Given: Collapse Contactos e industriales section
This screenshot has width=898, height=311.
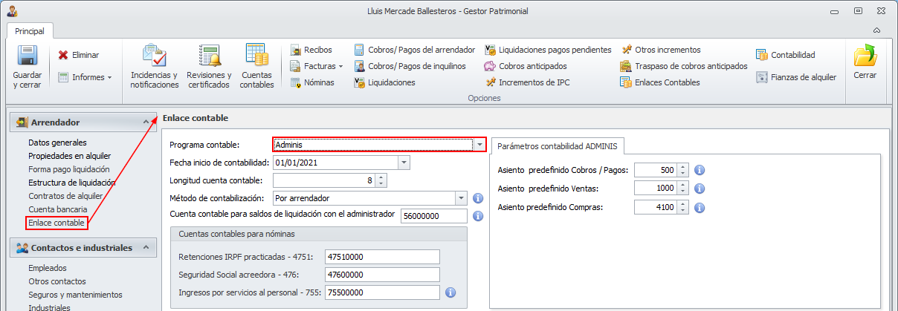Looking at the screenshot, I should point(147,248).
